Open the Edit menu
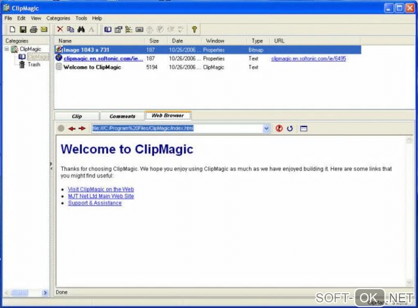Viewport: 418px width, 308px height. (x=21, y=18)
